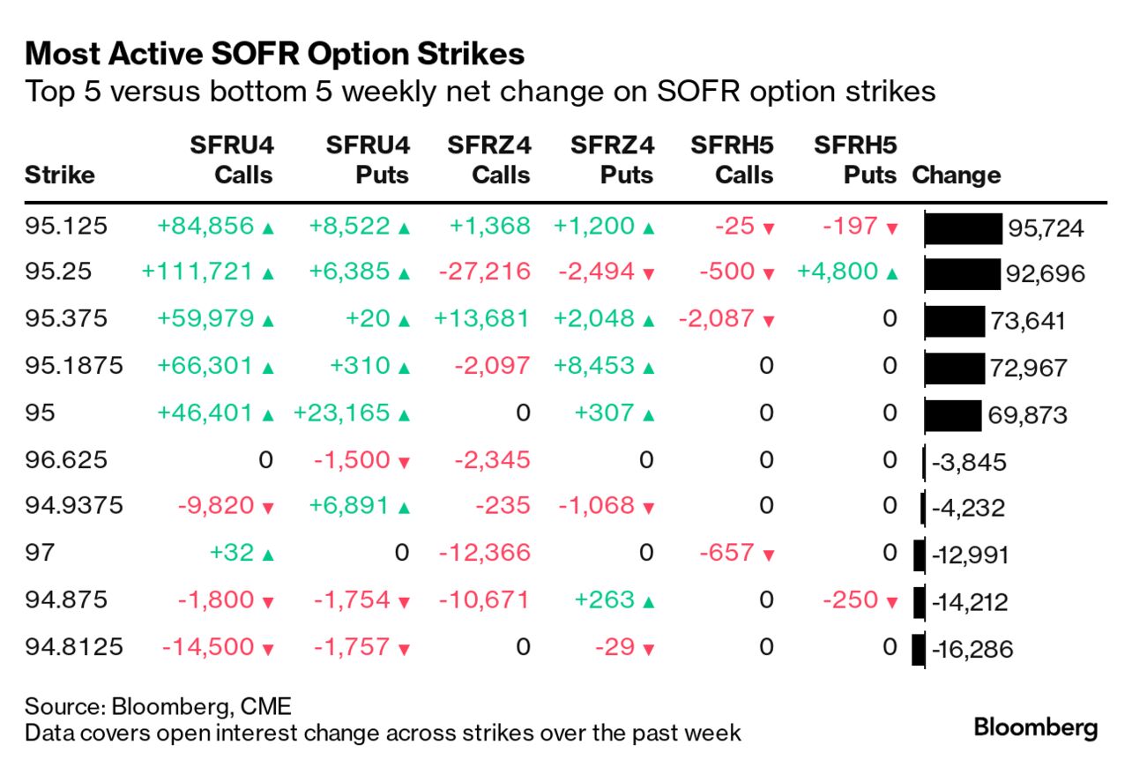Click the green up arrow beside +84,856
Viewport: 1132px width, 767px height.
268,227
